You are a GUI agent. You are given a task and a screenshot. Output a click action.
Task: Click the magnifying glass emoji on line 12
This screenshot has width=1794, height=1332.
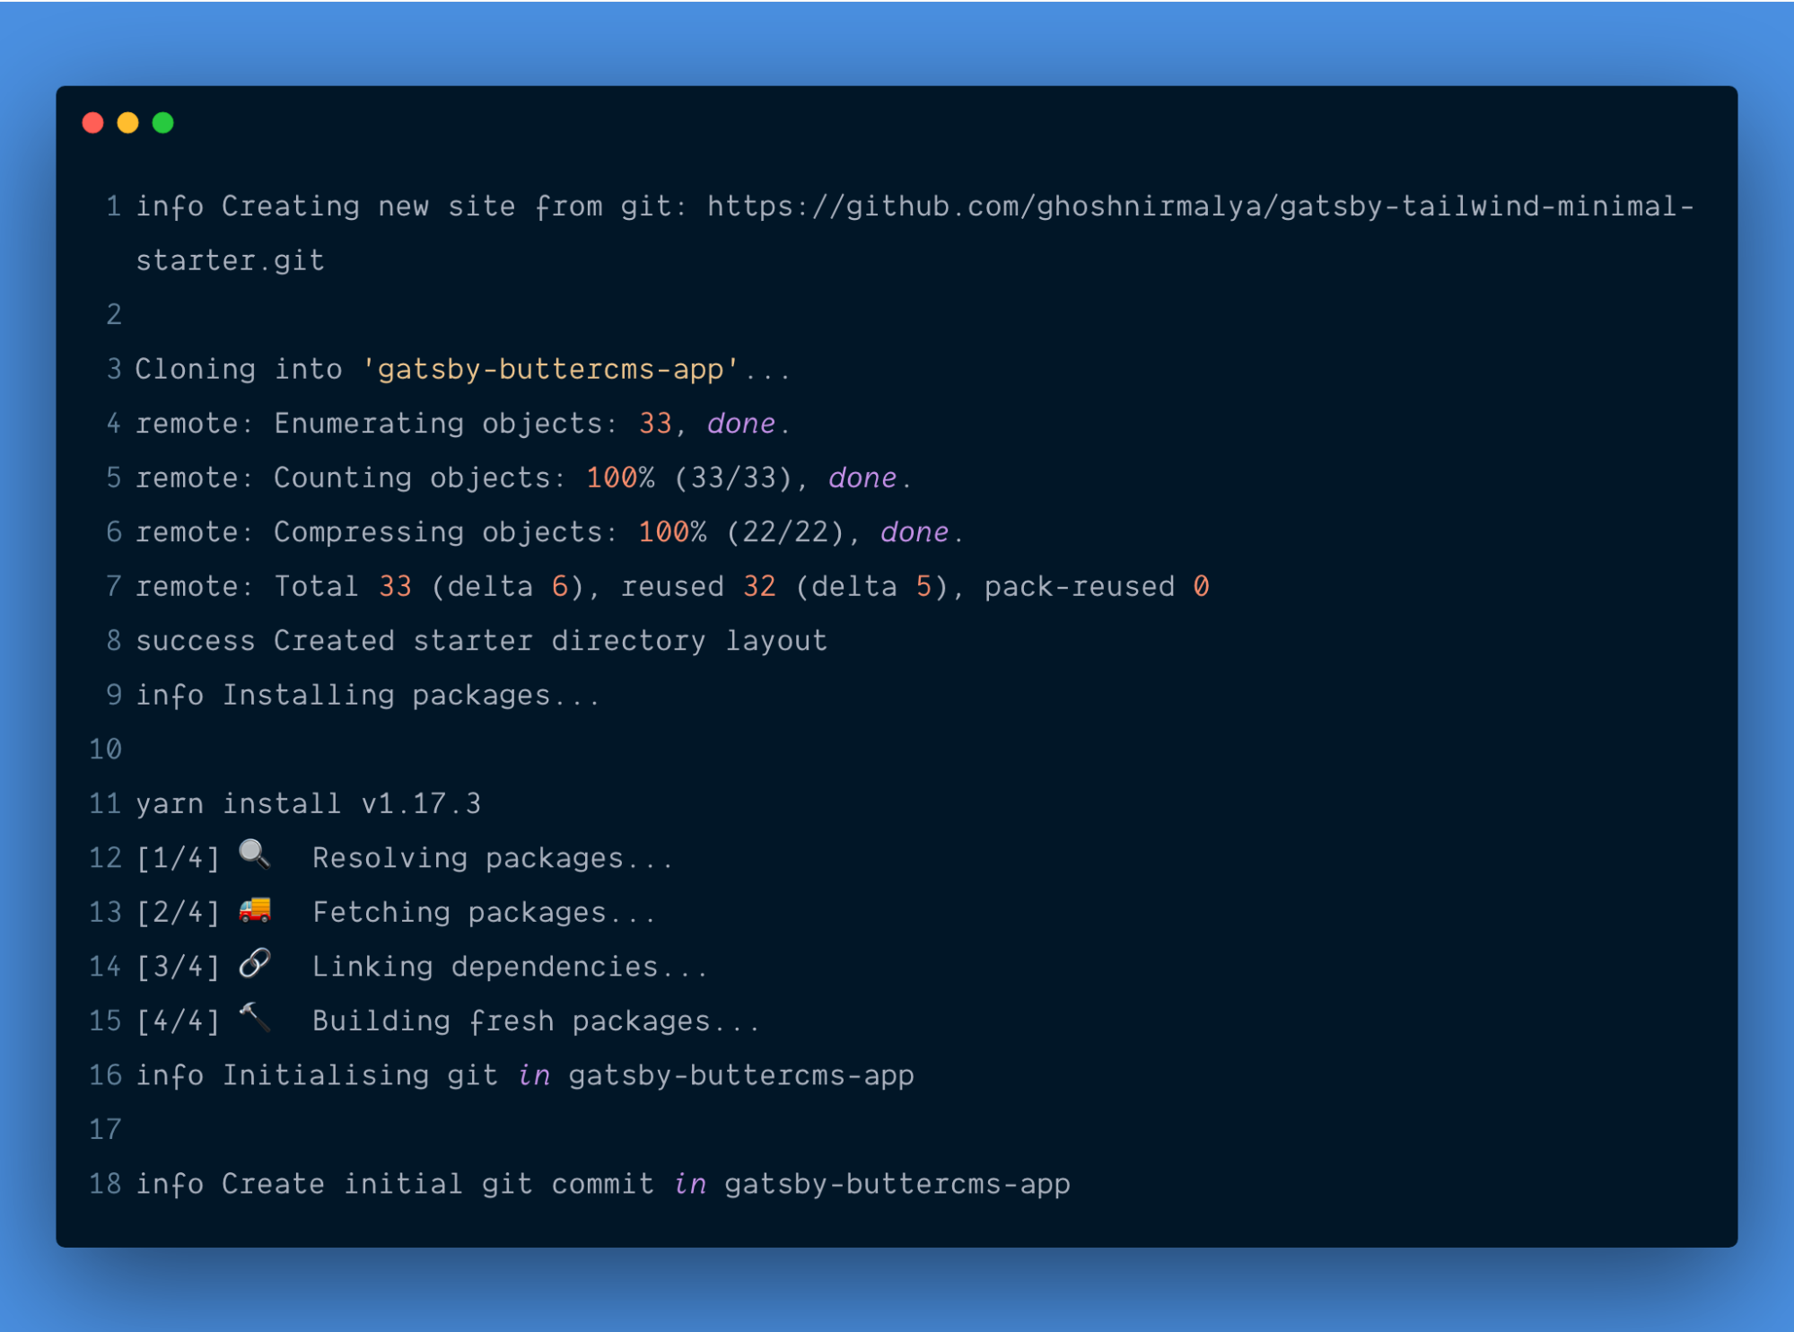(255, 854)
